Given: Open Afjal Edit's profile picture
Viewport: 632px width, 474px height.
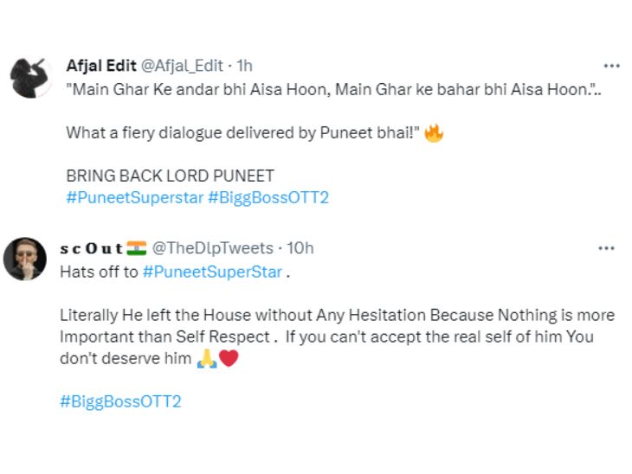Looking at the screenshot, I should pyautogui.click(x=31, y=79).
